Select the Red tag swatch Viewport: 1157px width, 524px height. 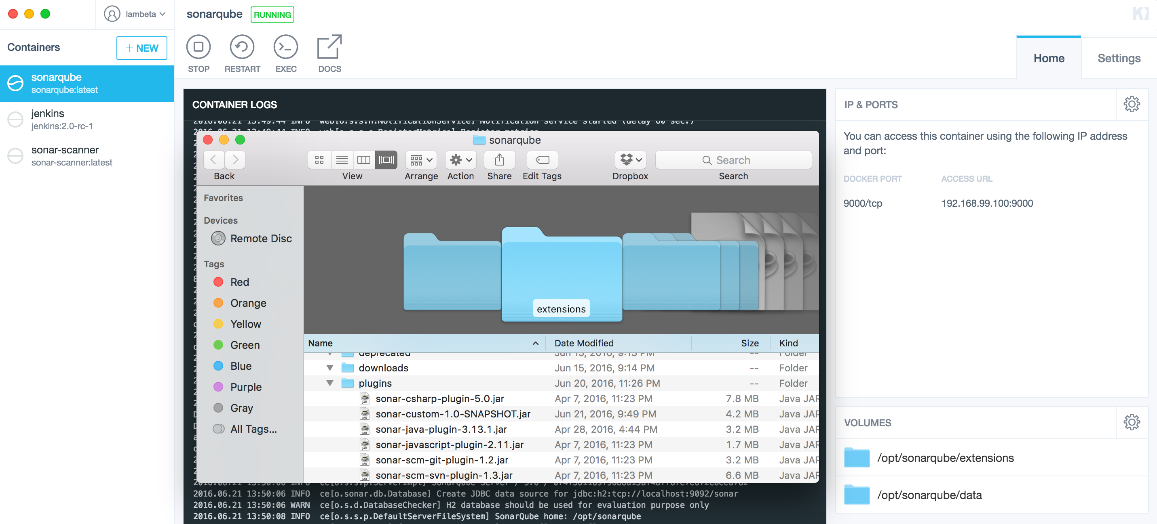click(x=219, y=282)
